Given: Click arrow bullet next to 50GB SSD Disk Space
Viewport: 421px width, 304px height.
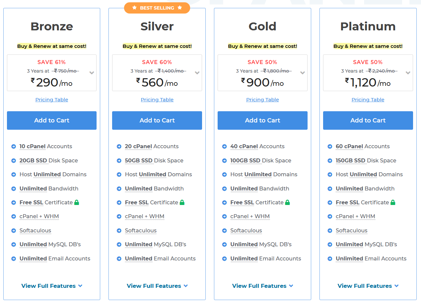Looking at the screenshot, I should point(119,161).
